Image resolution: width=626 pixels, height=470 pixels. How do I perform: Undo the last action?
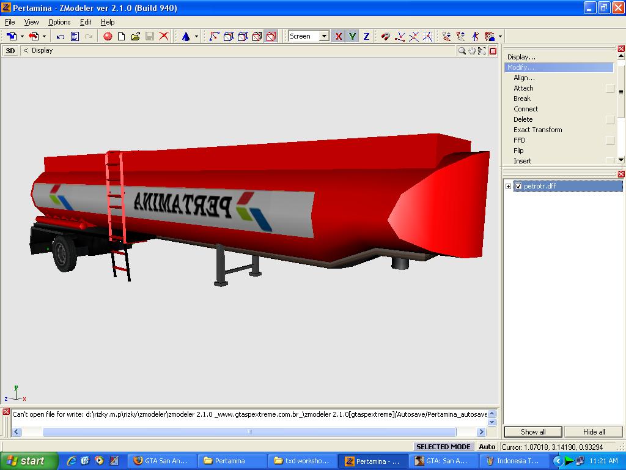point(61,37)
